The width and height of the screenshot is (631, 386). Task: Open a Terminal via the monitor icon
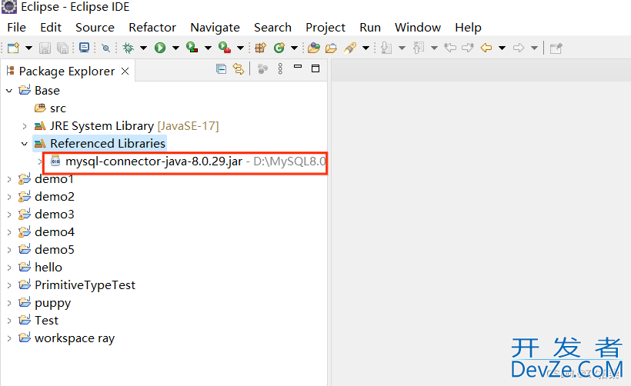click(84, 48)
